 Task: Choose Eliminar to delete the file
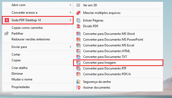[x=38, y=74]
